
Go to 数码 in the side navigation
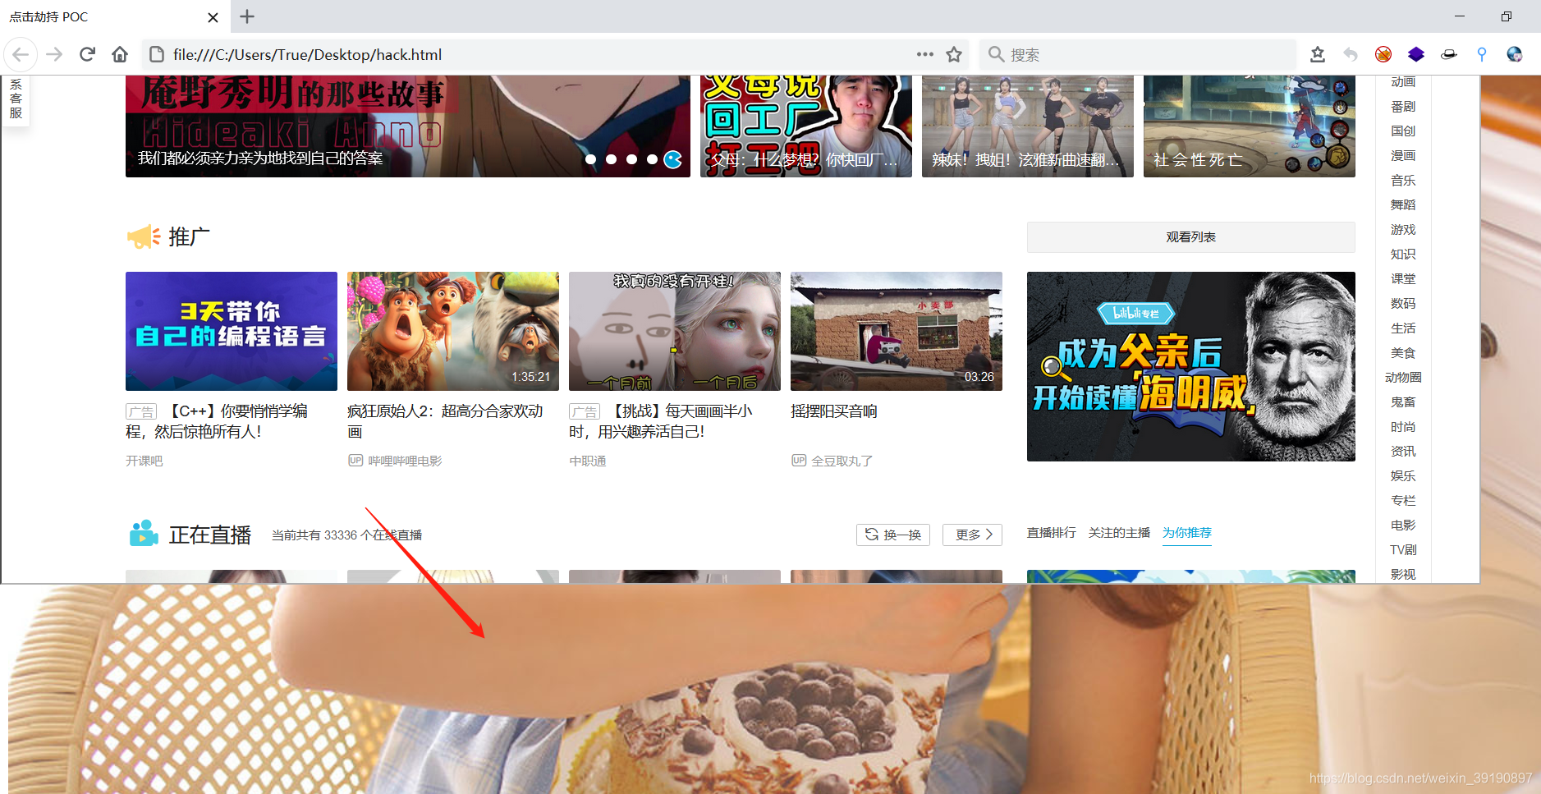click(1403, 304)
